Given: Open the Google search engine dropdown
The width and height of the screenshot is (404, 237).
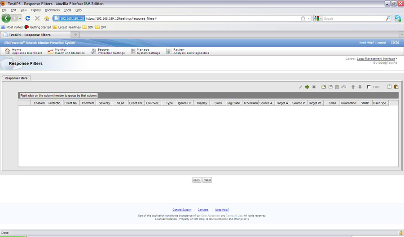Looking at the screenshot, I should click(318, 18).
